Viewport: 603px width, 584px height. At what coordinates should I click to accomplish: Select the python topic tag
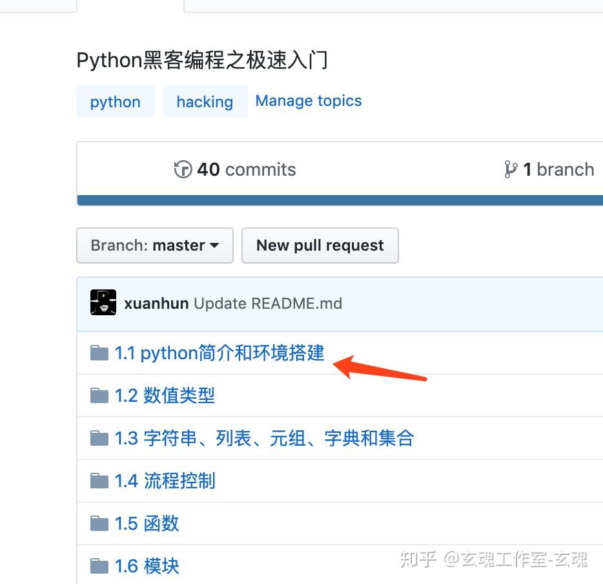tap(115, 101)
